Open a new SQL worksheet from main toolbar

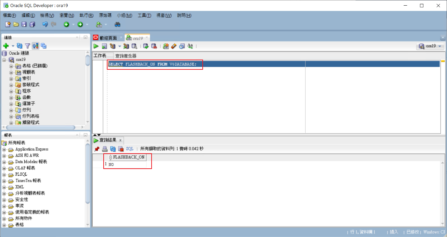[99, 24]
